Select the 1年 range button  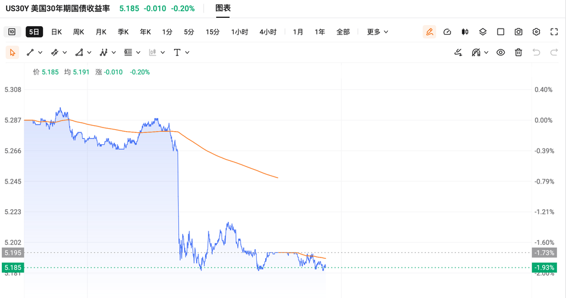(x=320, y=32)
